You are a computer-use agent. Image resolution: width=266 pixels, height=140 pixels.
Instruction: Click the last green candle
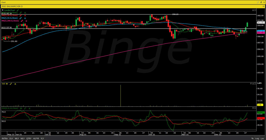[x=247, y=24]
